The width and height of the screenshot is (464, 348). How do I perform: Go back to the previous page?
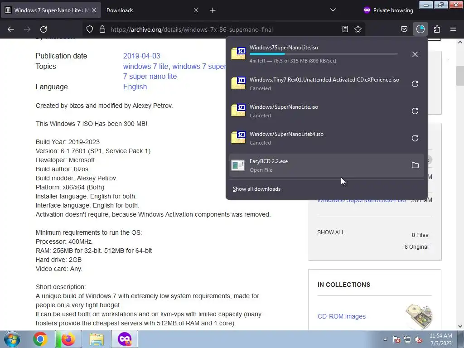(11, 29)
